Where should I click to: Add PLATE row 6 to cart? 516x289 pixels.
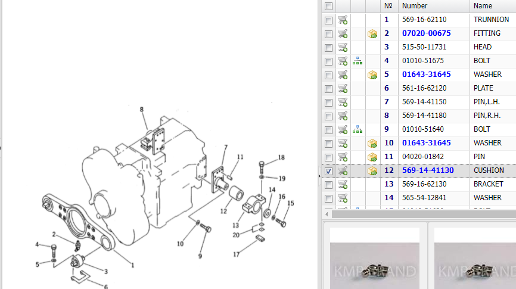click(343, 88)
